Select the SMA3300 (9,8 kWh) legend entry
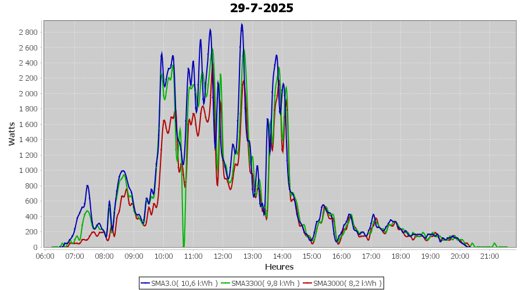 pos(260,284)
